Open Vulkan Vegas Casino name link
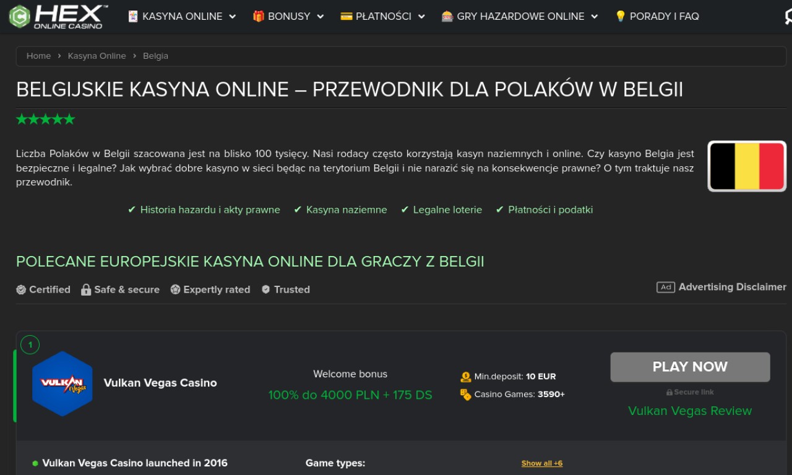This screenshot has height=475, width=792. point(160,383)
